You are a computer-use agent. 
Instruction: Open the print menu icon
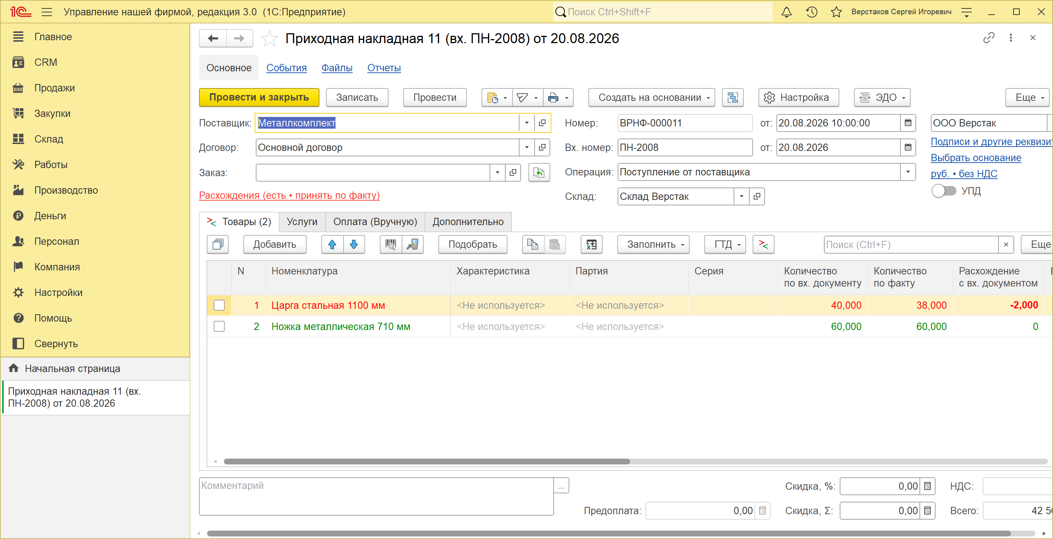coord(558,98)
